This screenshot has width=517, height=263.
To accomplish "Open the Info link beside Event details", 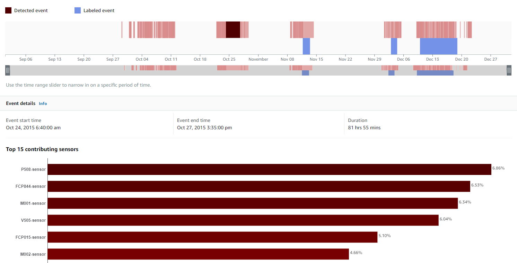I will 43,104.
